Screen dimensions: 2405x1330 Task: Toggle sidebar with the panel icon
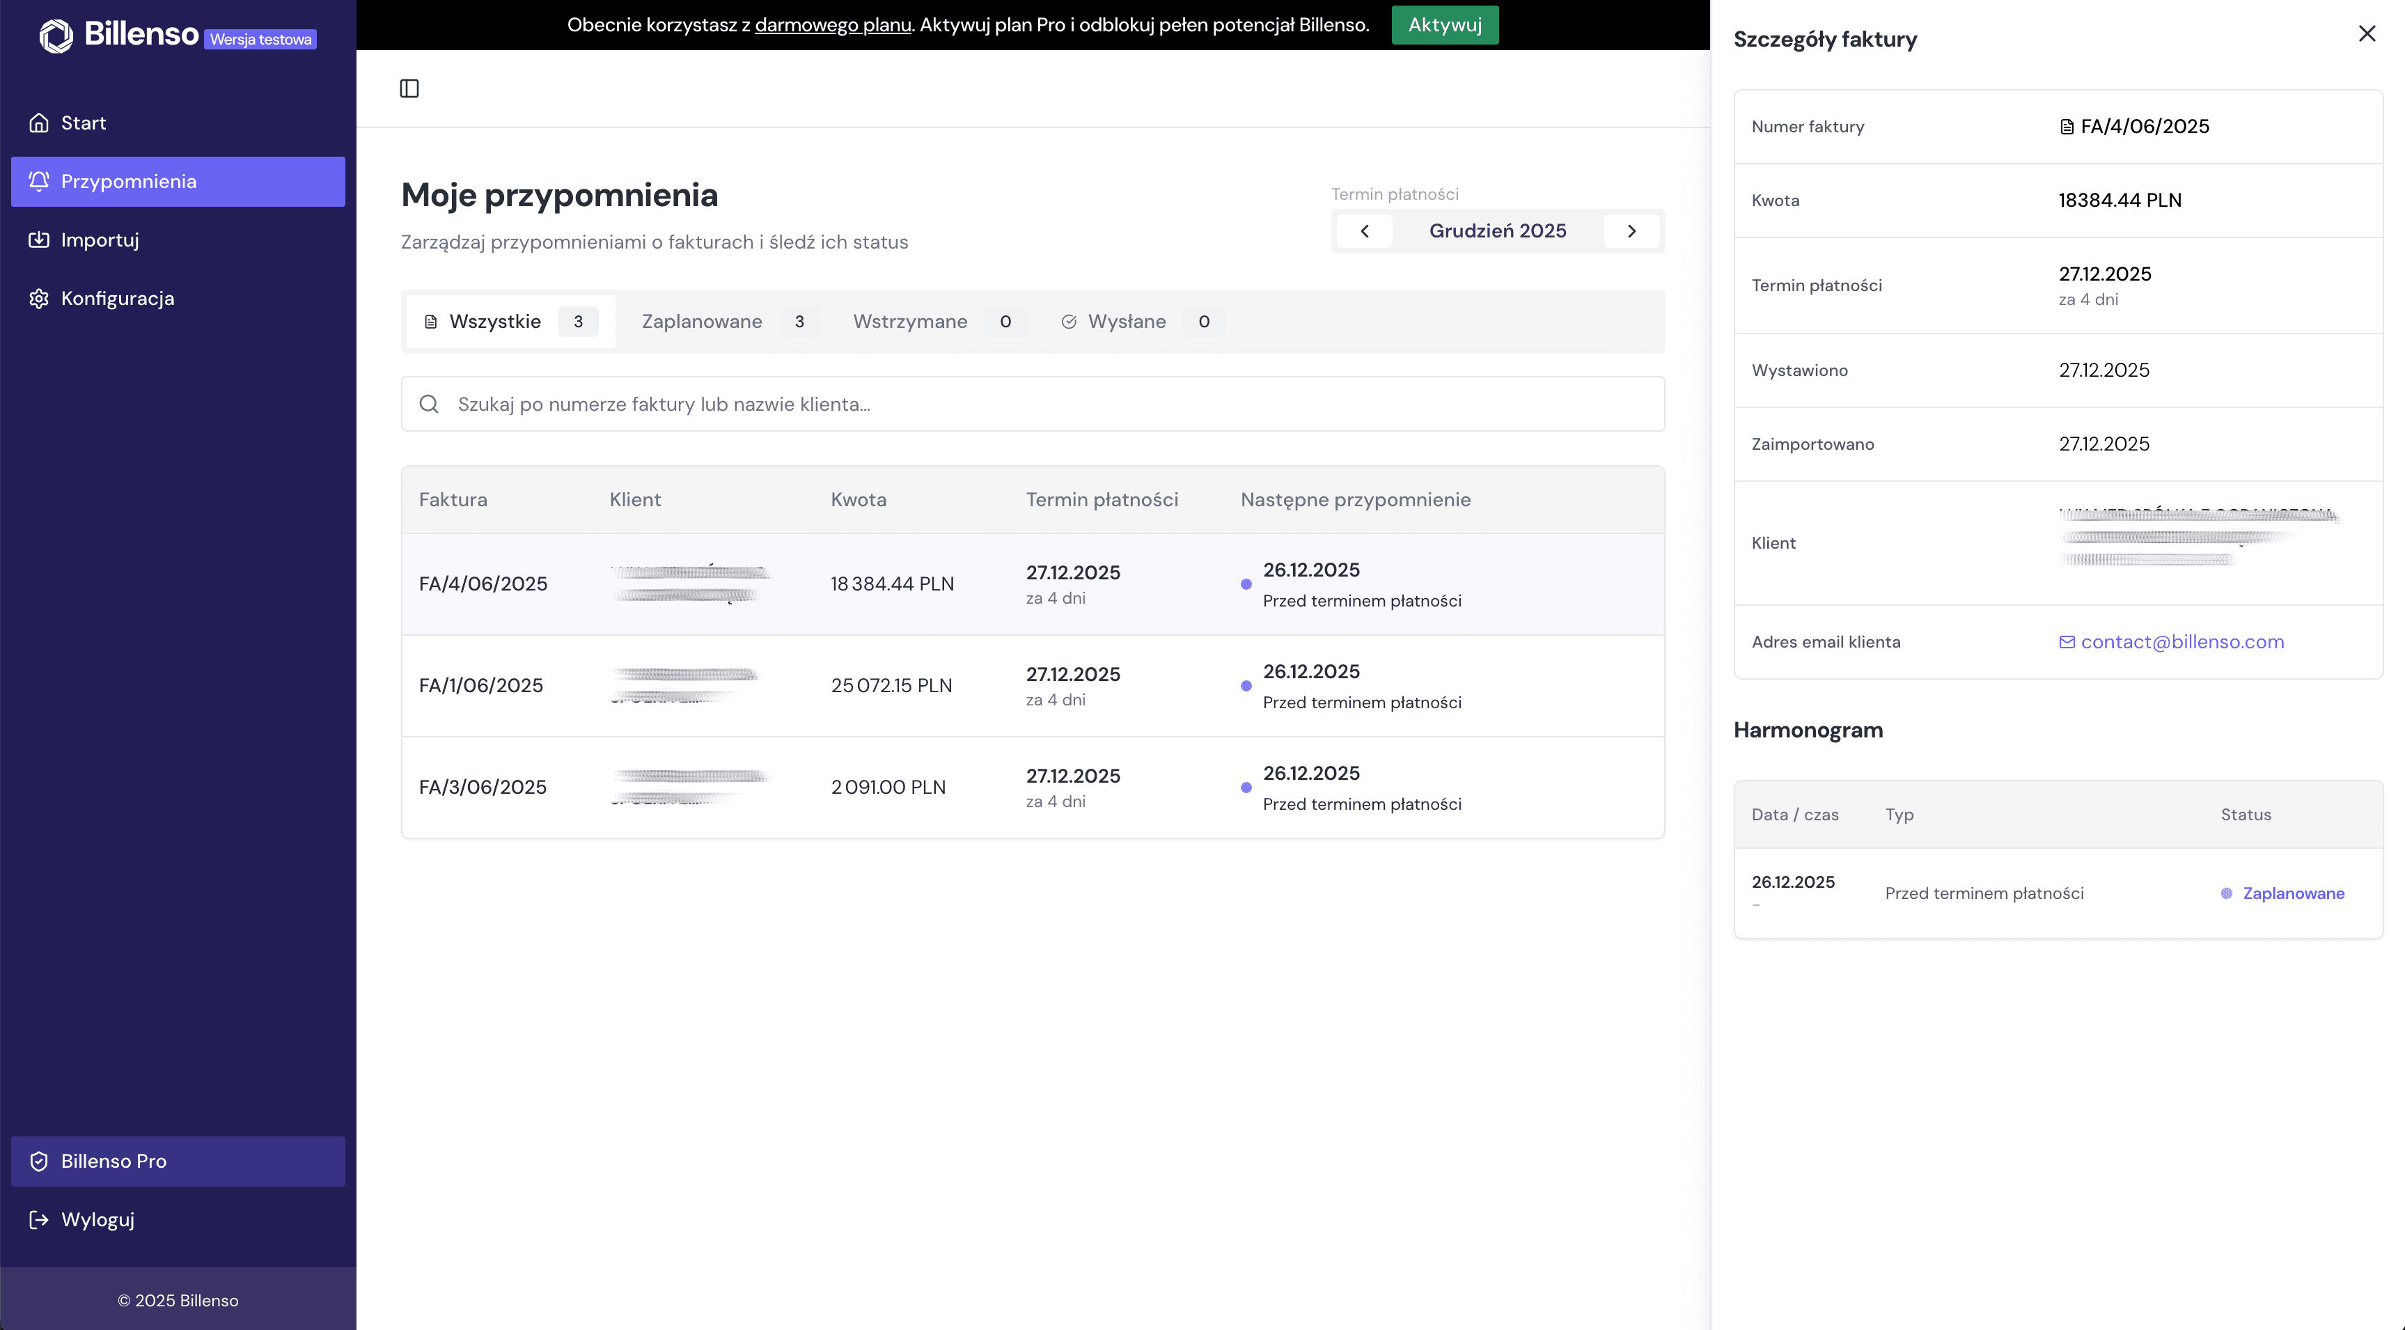[x=409, y=88]
